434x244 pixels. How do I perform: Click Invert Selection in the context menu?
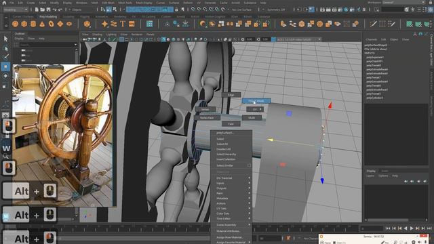pos(226,159)
